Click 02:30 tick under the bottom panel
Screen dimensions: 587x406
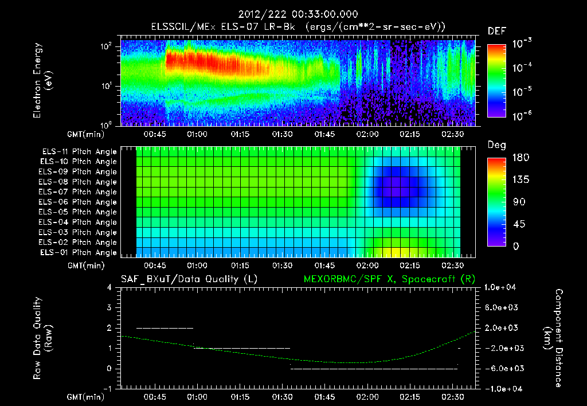[452, 397]
